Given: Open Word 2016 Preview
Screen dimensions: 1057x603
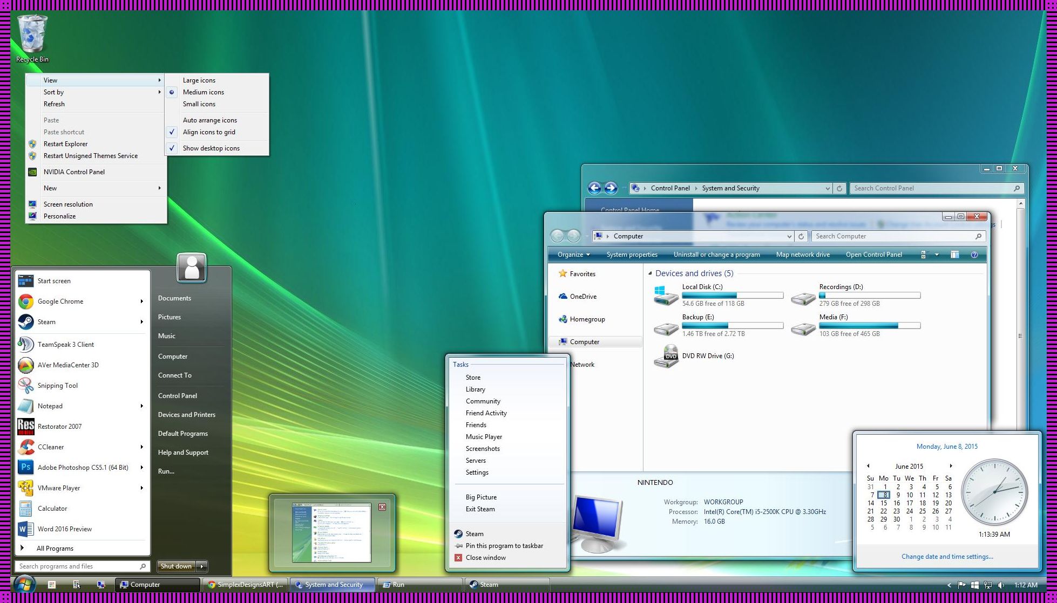Looking at the screenshot, I should pyautogui.click(x=82, y=529).
